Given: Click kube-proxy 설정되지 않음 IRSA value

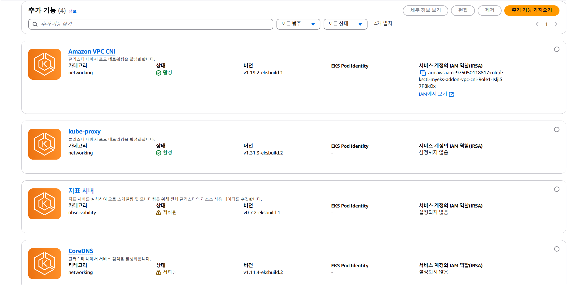Looking at the screenshot, I should 433,153.
